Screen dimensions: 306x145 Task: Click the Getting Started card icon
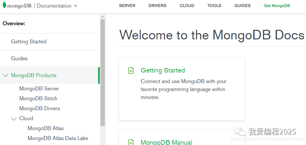point(131,71)
